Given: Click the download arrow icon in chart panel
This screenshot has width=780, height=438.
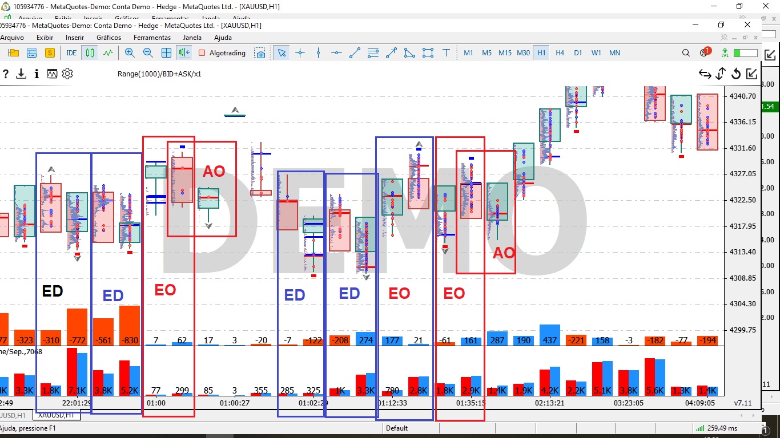Looking at the screenshot, I should tap(21, 74).
